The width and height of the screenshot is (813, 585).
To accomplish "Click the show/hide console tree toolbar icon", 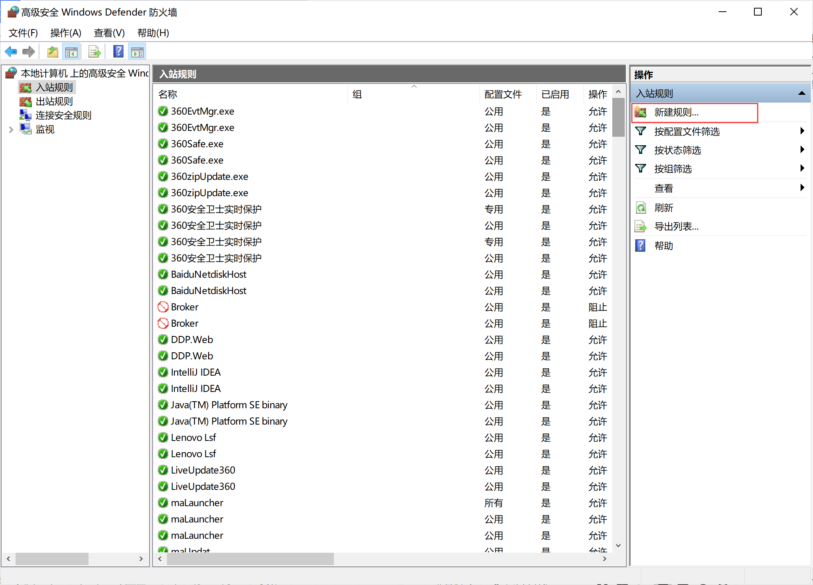I will pos(71,52).
